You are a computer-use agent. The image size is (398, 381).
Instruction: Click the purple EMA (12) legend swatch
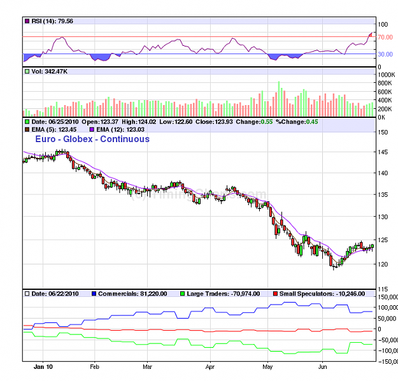[92, 129]
